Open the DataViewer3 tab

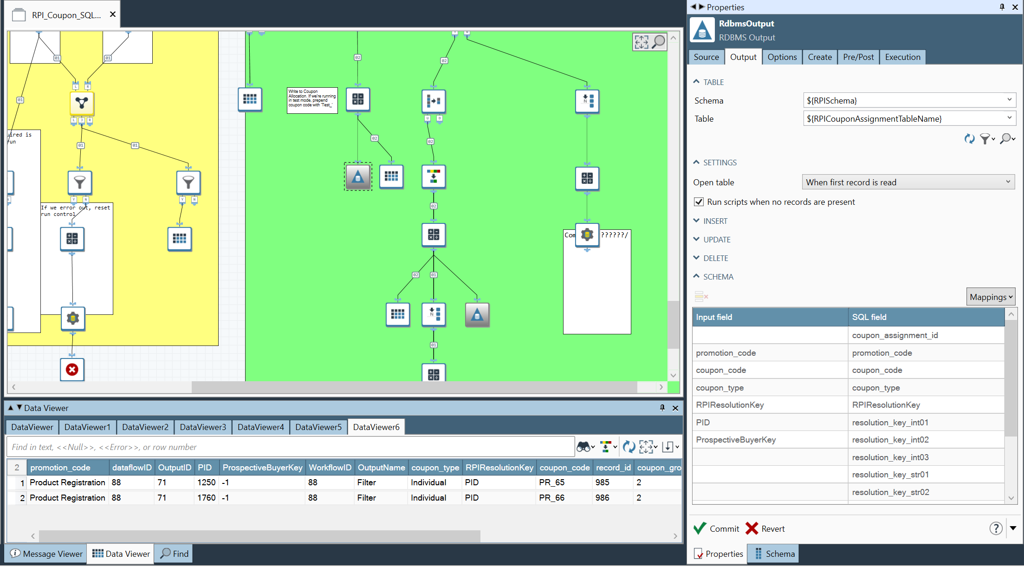[x=203, y=427]
